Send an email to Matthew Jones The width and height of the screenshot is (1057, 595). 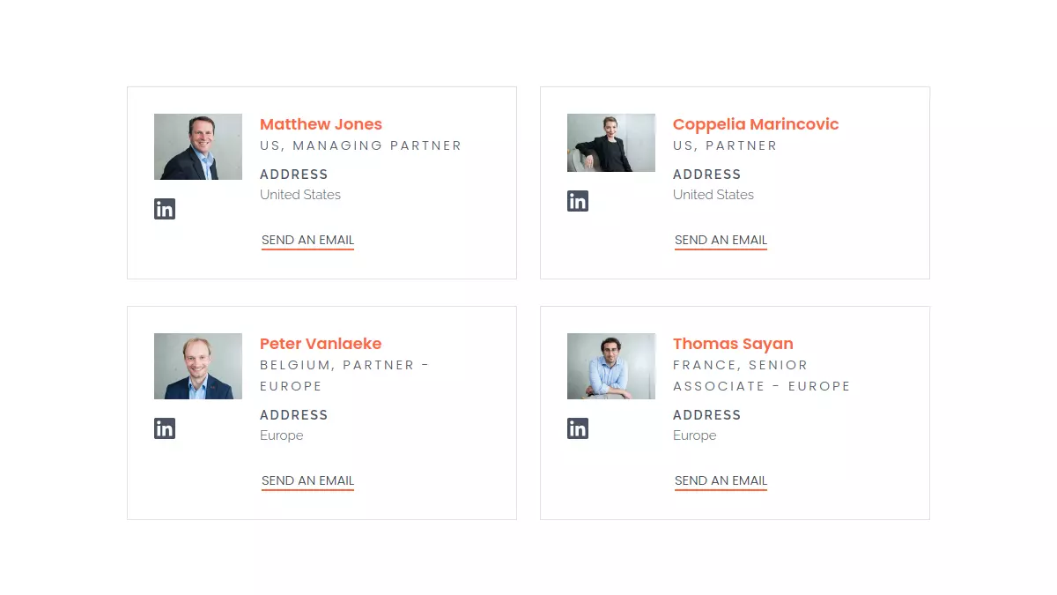tap(307, 240)
